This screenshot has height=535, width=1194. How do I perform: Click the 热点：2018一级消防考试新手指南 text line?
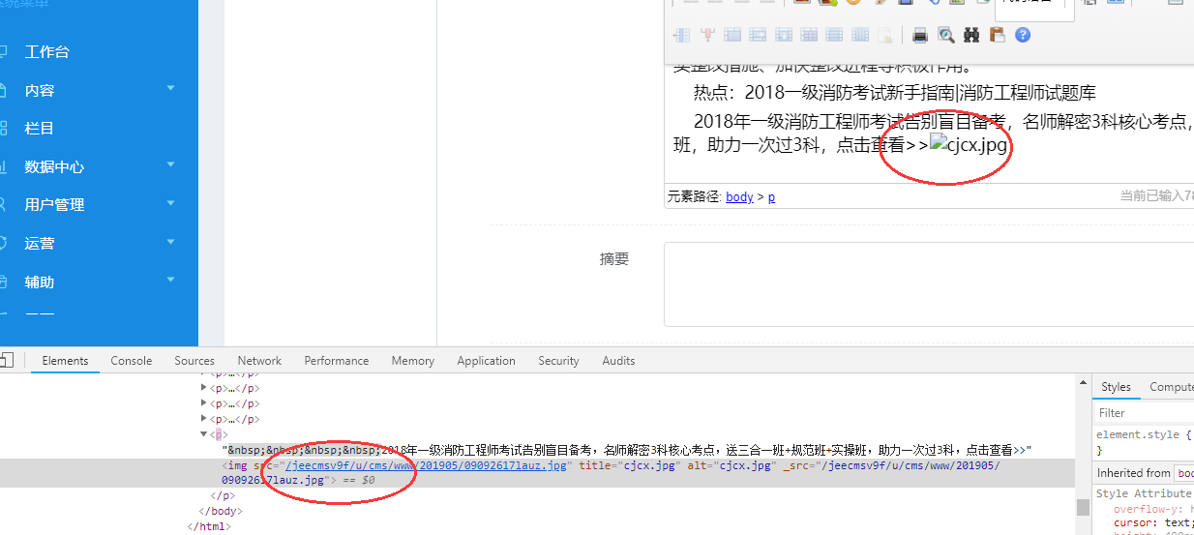(x=894, y=93)
